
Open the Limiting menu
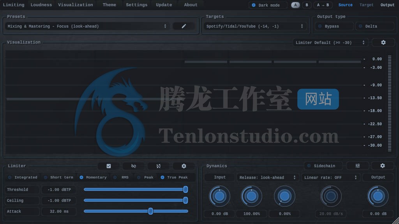coord(14,5)
